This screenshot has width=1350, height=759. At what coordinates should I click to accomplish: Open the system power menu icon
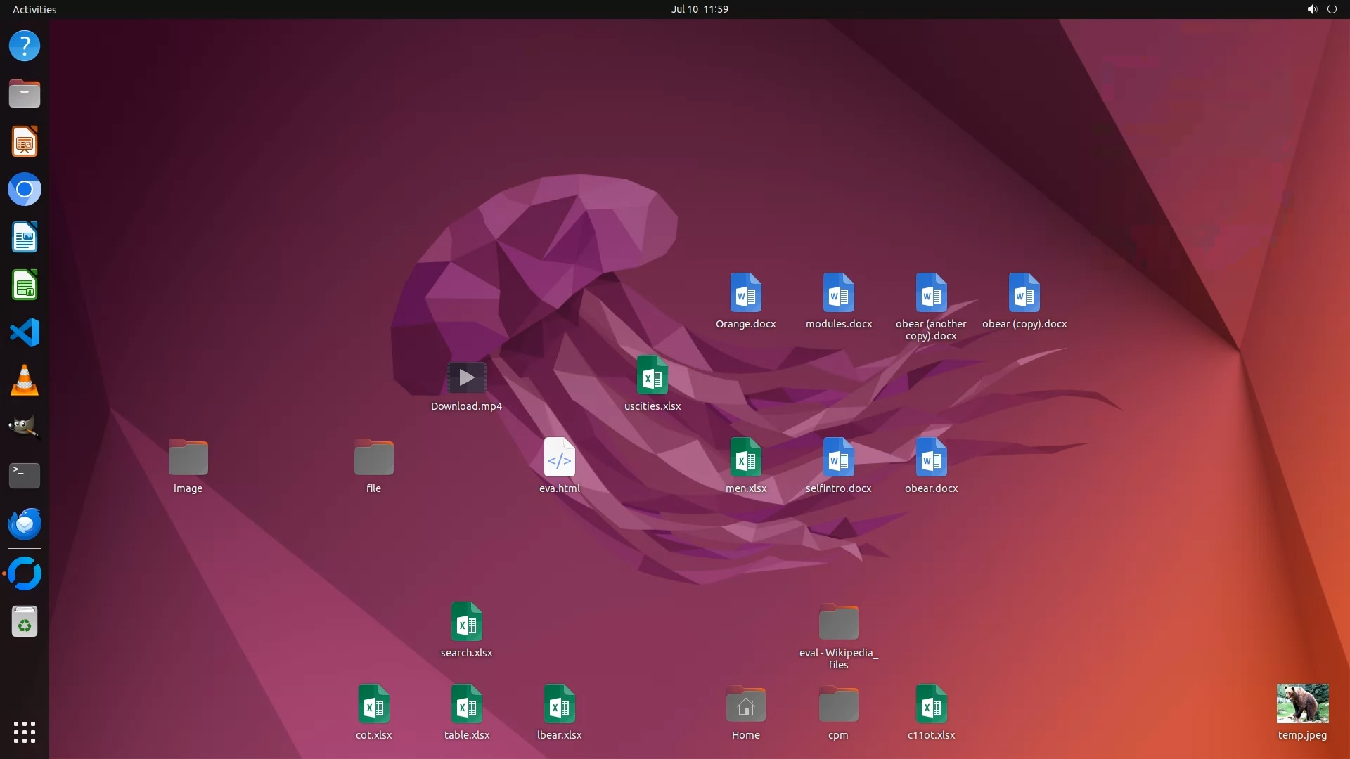(x=1332, y=9)
